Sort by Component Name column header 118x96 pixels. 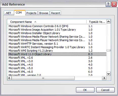pos(47,22)
